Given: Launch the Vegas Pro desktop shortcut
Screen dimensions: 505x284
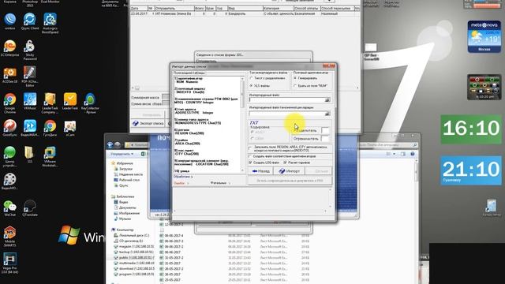Looking at the screenshot, I should tap(9, 263).
